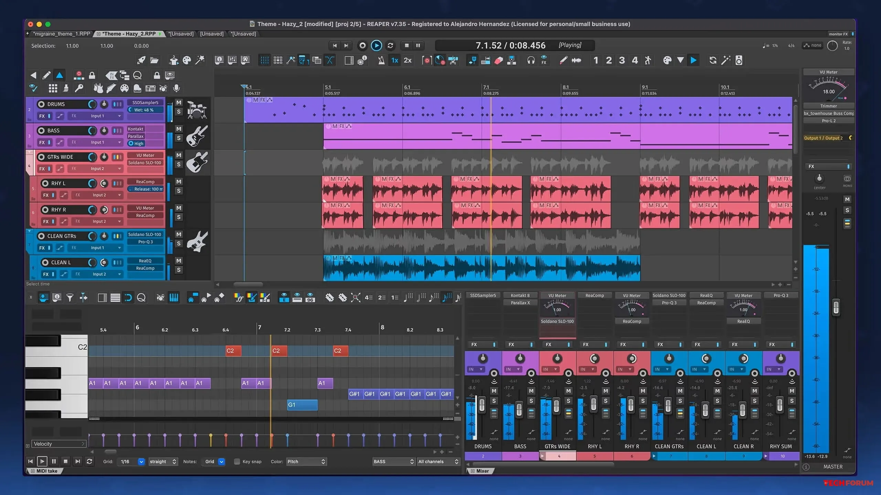Click the C2 note at bar 7
The height and width of the screenshot is (495, 881).
point(279,351)
